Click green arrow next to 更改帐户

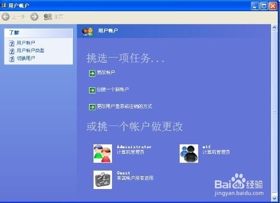click(x=92, y=73)
